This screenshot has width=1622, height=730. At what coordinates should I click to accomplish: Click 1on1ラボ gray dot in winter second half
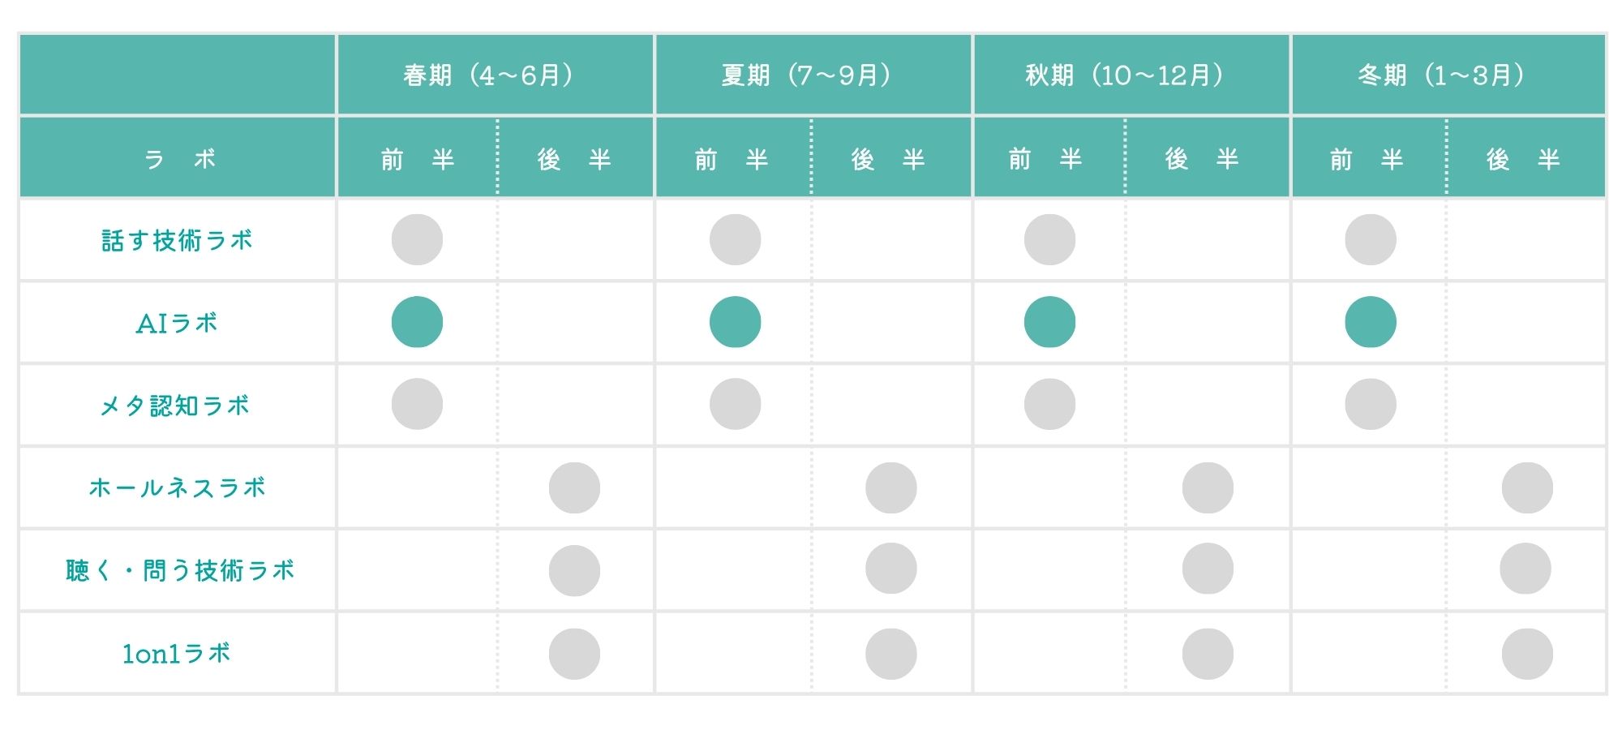(x=1527, y=654)
